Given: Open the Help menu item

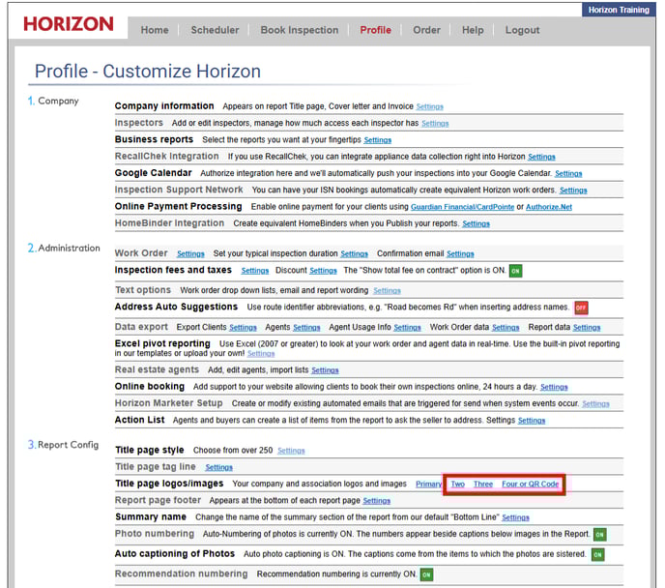Looking at the screenshot, I should (x=473, y=30).
